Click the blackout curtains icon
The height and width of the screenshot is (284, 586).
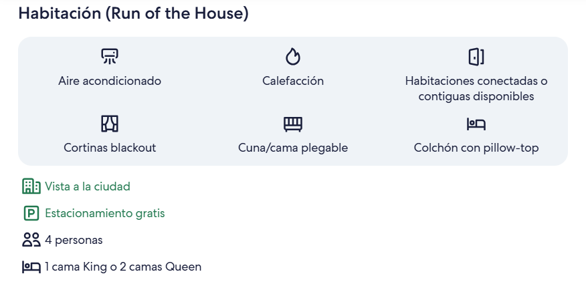pyautogui.click(x=110, y=124)
